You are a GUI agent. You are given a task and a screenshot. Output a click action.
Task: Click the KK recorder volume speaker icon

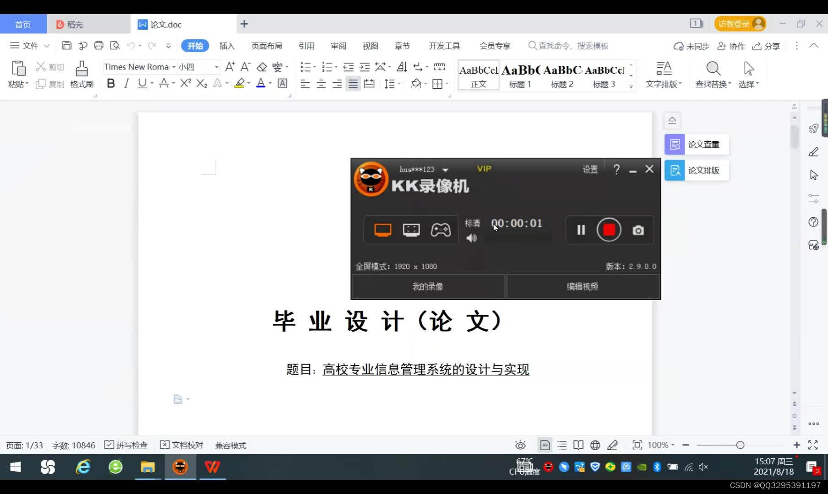tap(471, 238)
